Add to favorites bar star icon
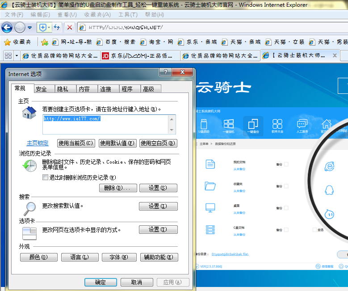This screenshot has width=348, height=291. (44, 42)
